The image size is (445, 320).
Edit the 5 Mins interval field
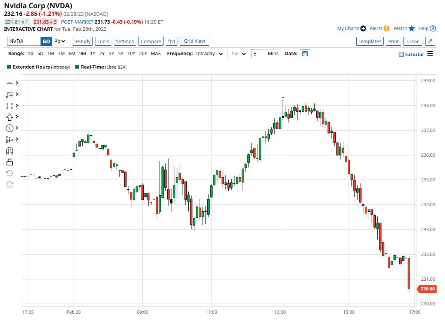pos(259,54)
